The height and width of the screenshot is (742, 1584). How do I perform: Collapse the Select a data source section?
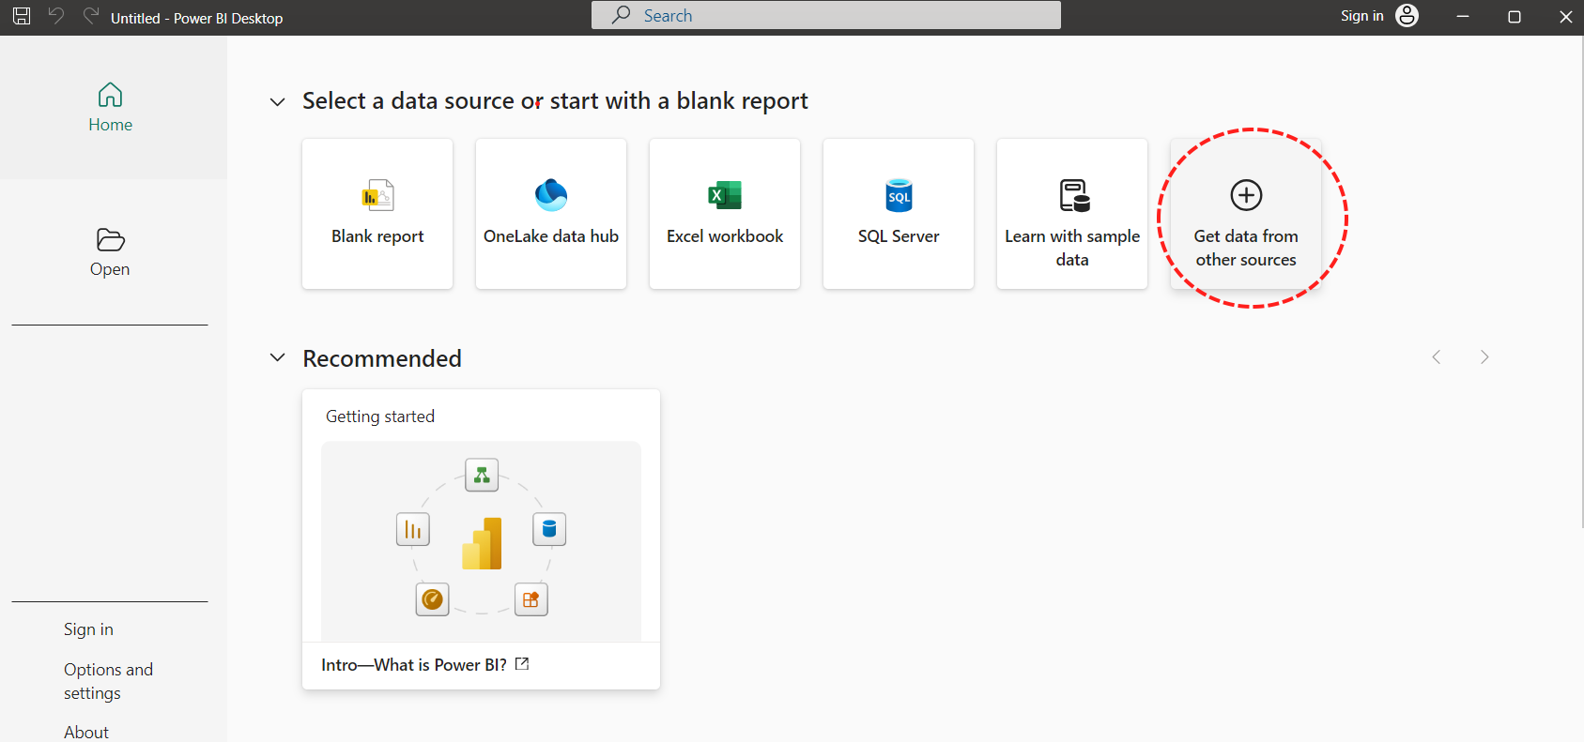coord(278,101)
